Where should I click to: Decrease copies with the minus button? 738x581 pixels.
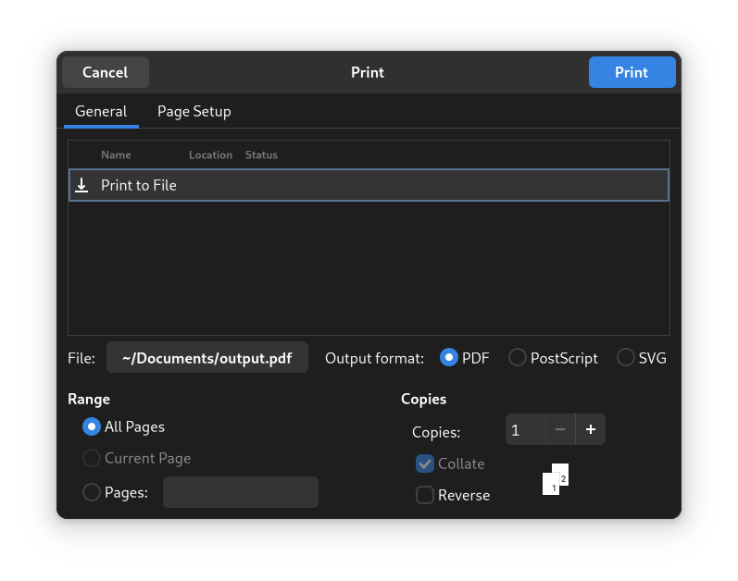pos(559,429)
